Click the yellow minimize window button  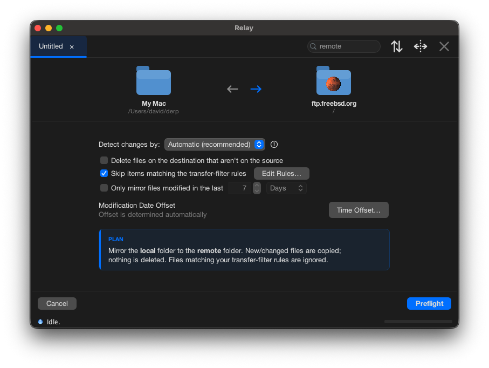click(x=49, y=28)
